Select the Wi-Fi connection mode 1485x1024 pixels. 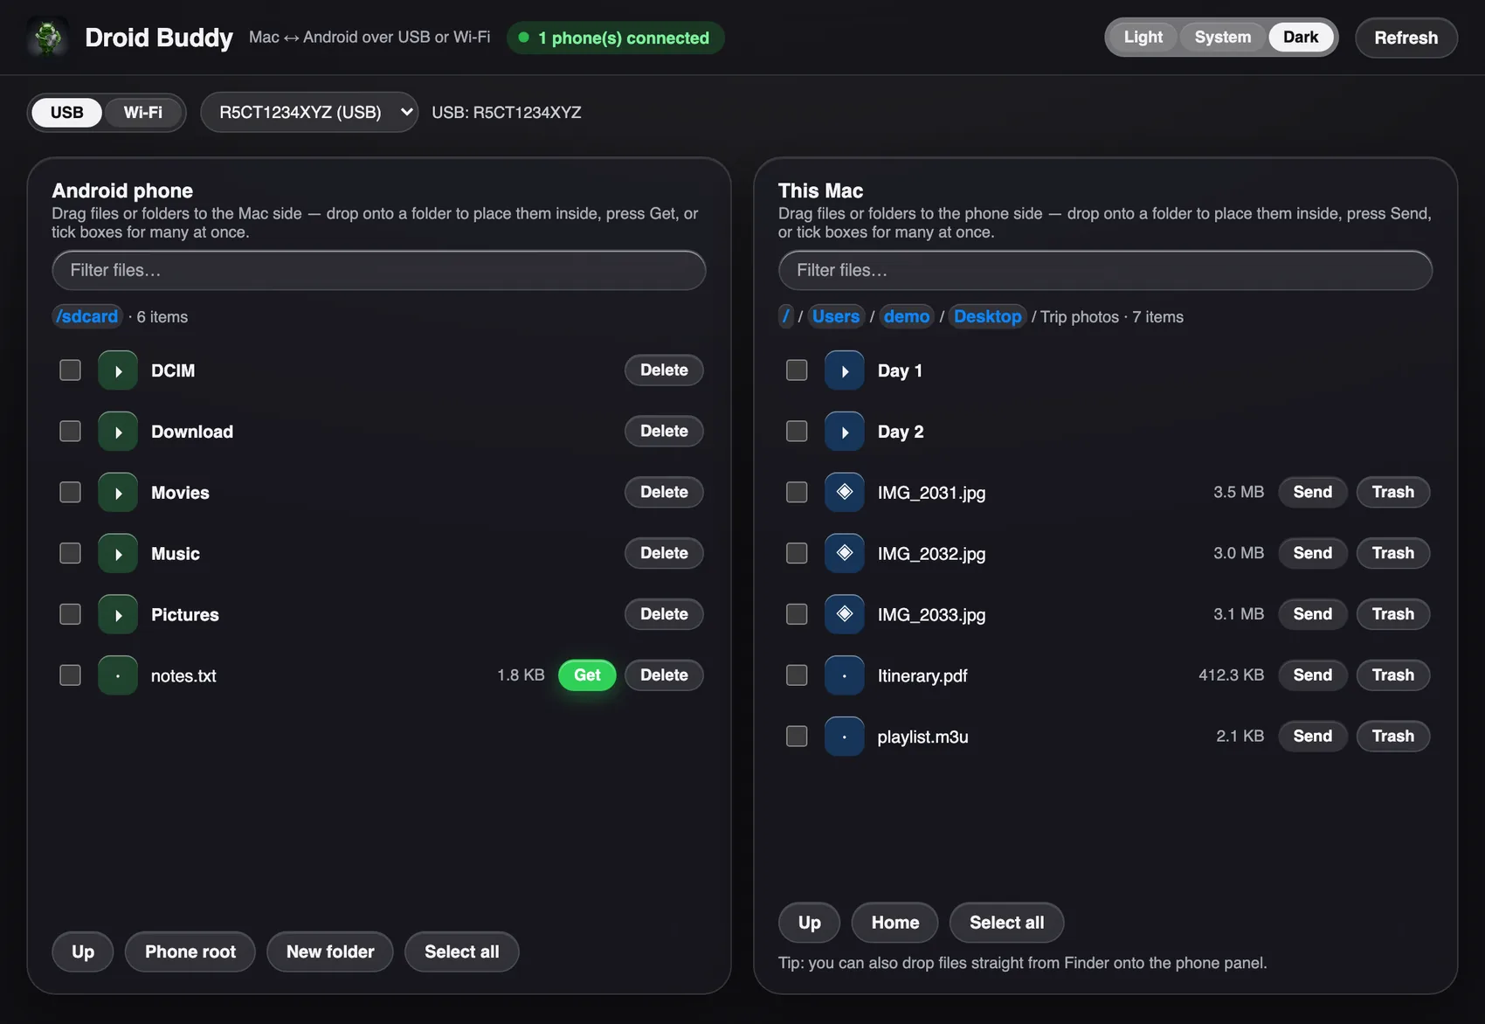click(x=142, y=113)
